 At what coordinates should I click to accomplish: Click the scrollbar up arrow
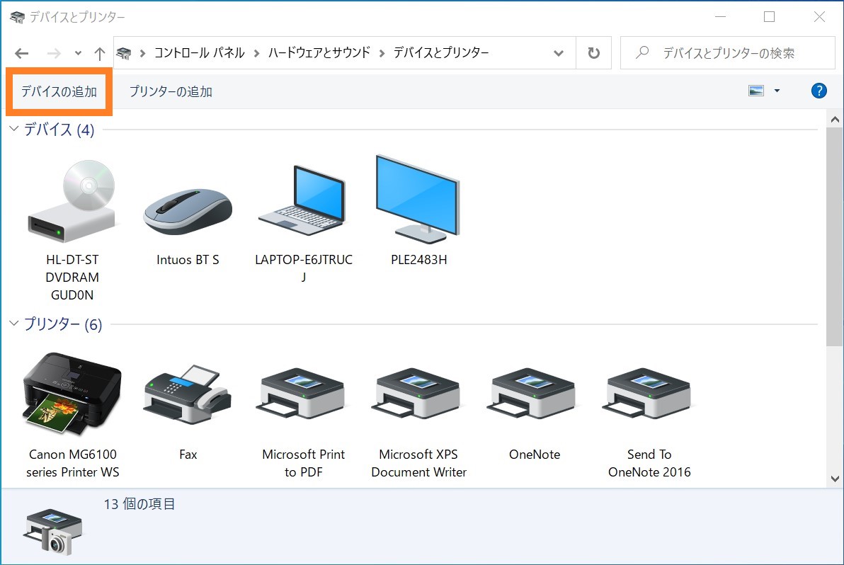pos(835,120)
